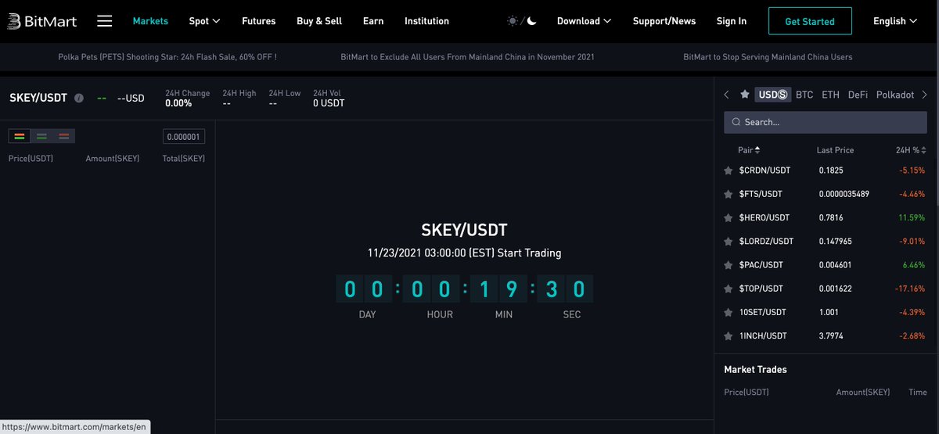
Task: Click the search magnifier icon
Action: [x=736, y=122]
